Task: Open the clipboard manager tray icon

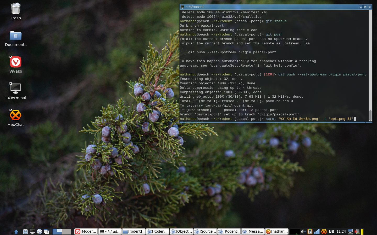Action: (x=310, y=232)
